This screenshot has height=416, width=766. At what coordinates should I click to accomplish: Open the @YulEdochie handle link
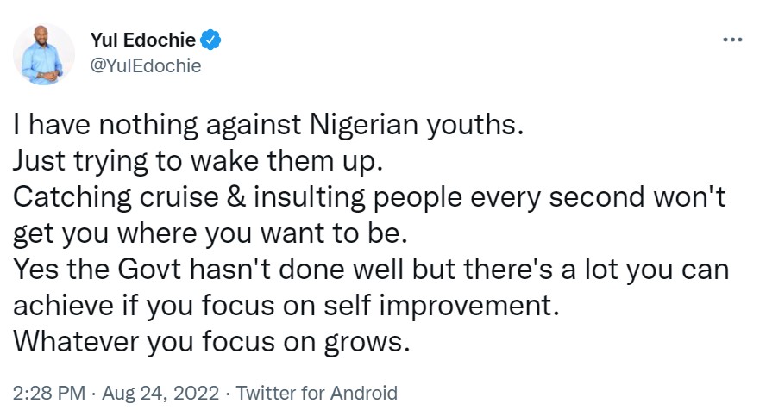(x=145, y=65)
